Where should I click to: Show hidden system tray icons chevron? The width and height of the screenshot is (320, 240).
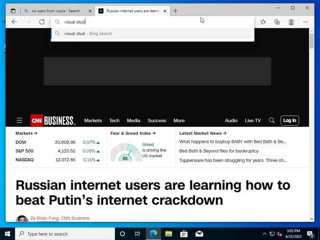coord(264,234)
